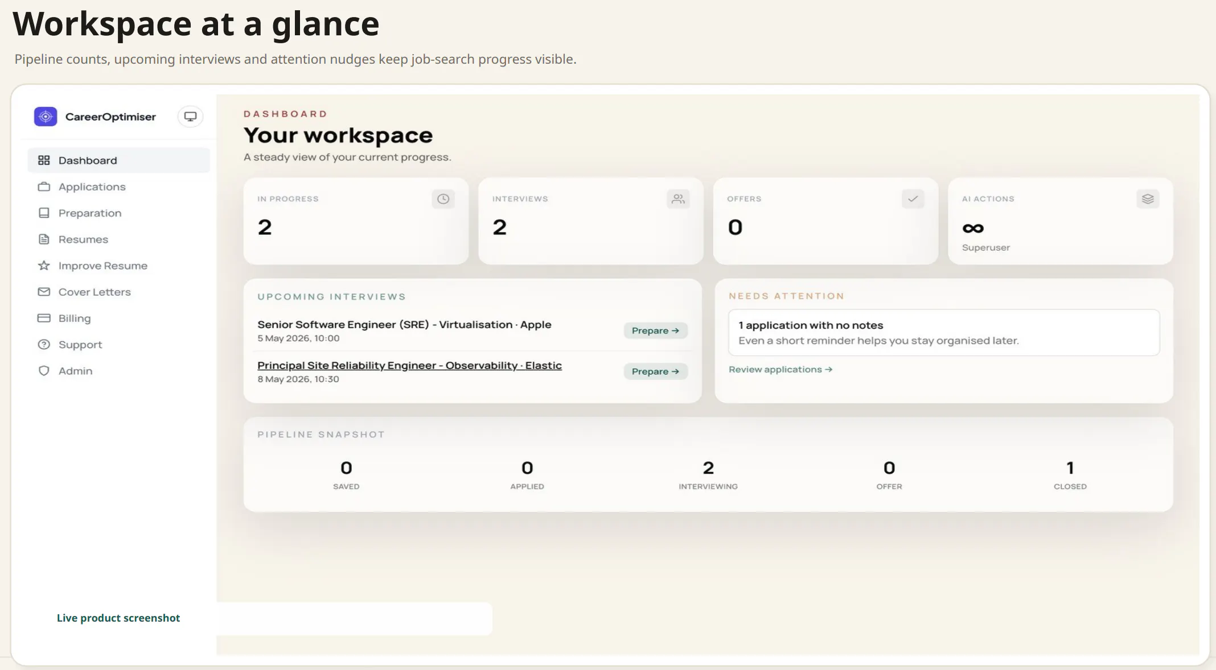Open the Preparation section
This screenshot has height=670, width=1216.
(118, 213)
